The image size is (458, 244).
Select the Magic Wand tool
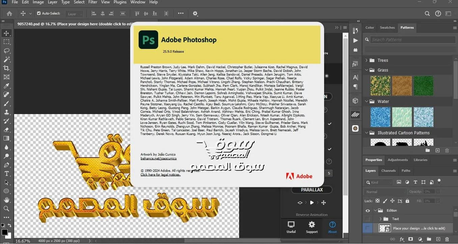pos(6,59)
